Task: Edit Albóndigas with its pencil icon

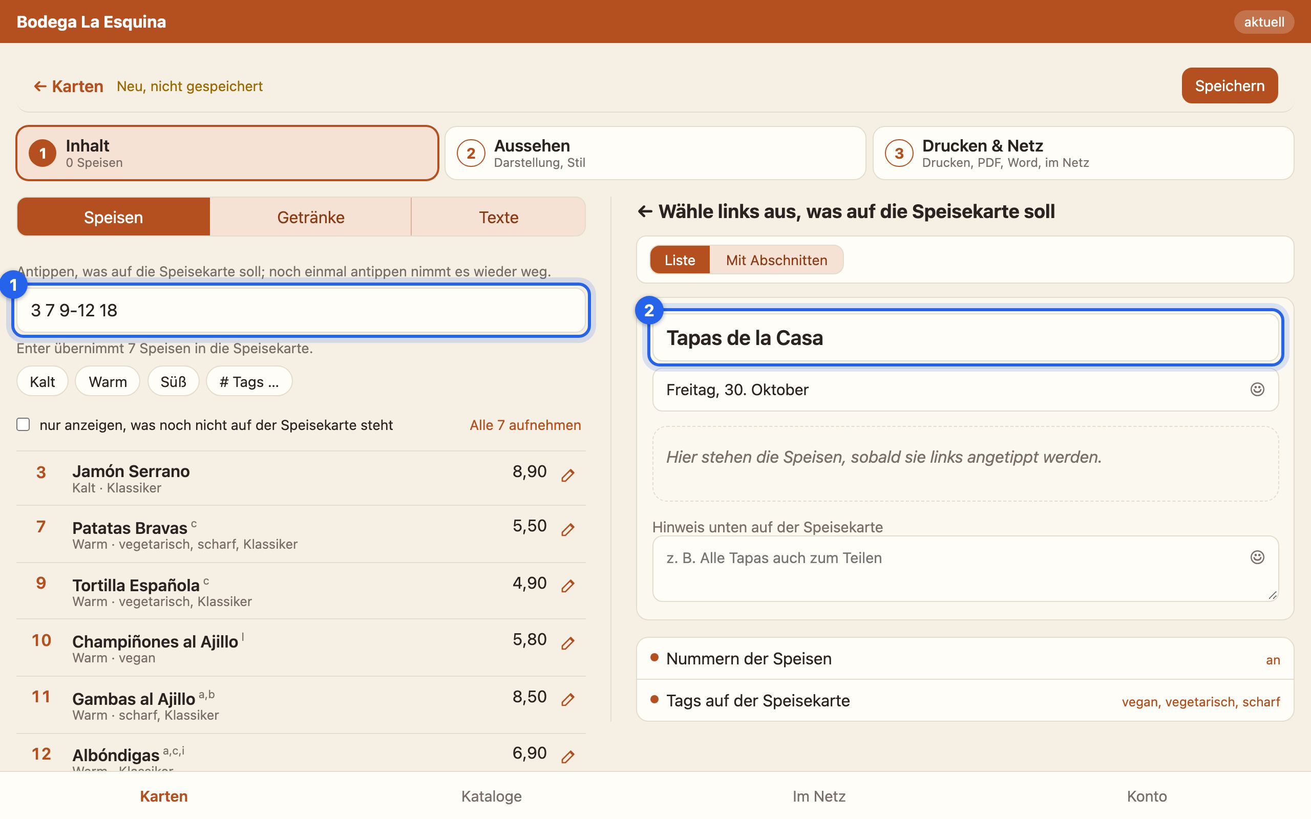Action: (567, 757)
